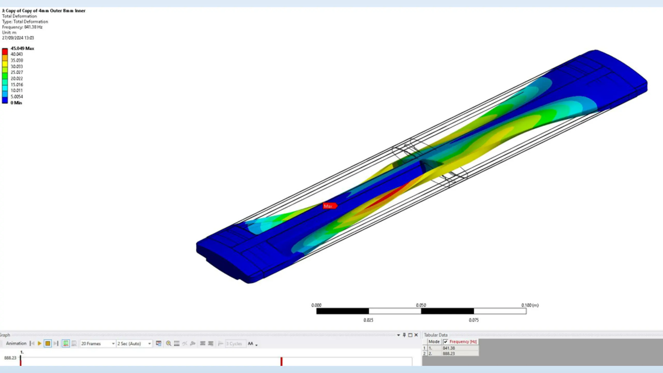663x373 pixels.
Task: Toggle the Frequency [Hz] column checkbox
Action: click(445, 342)
